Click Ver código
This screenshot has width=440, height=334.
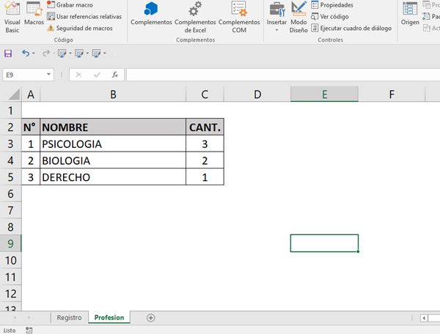330,17
